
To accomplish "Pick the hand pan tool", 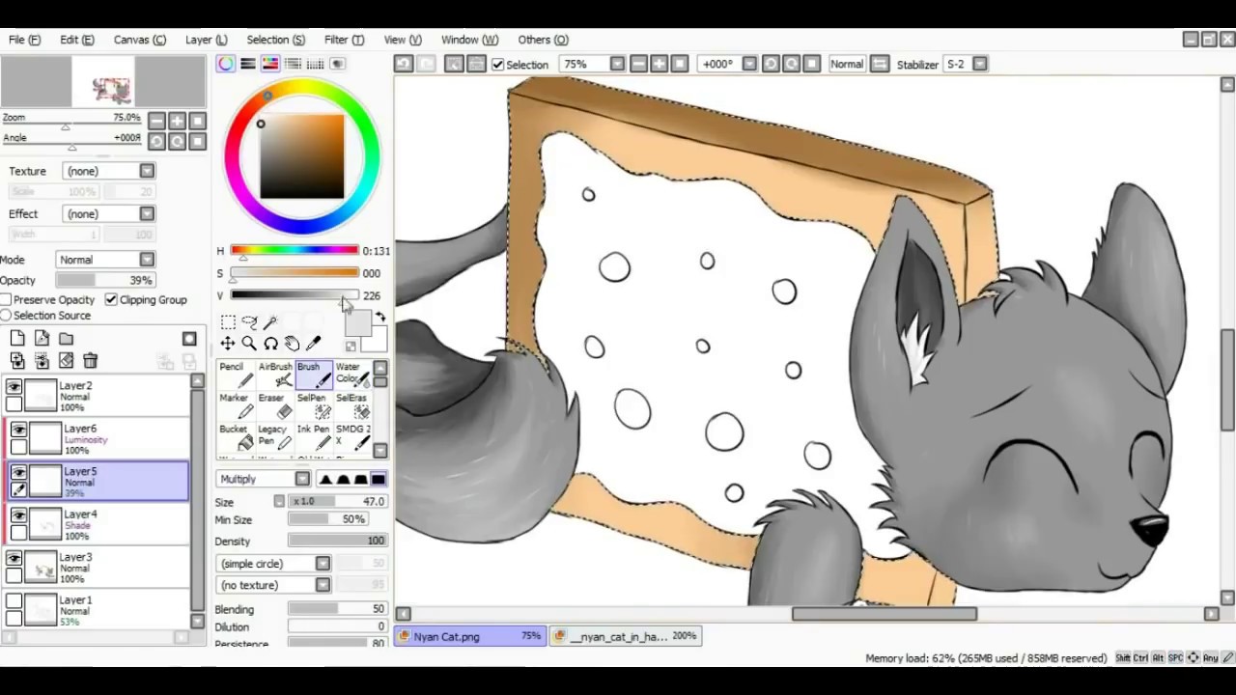I will click(x=292, y=344).
